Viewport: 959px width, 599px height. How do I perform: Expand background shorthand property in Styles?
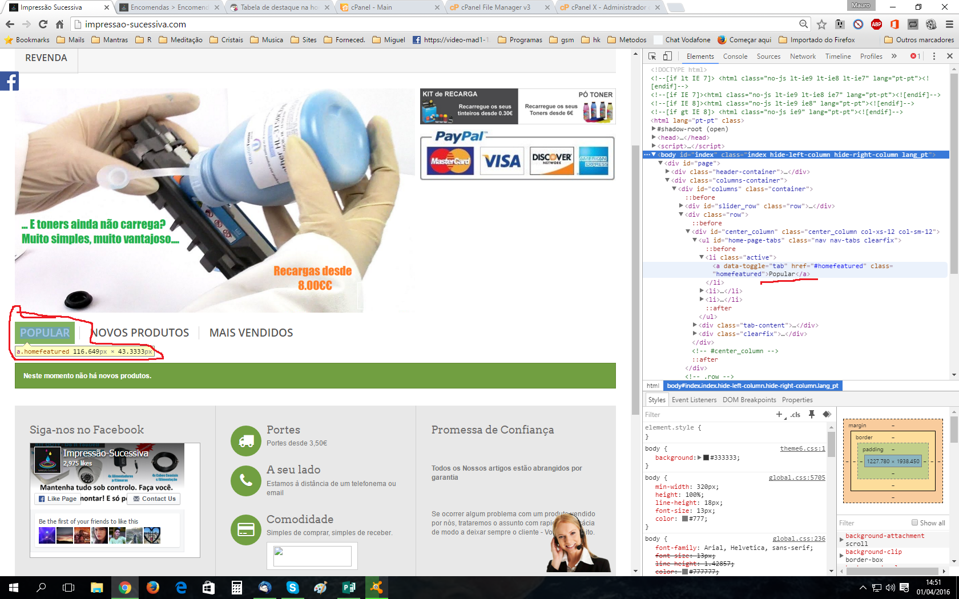point(700,458)
